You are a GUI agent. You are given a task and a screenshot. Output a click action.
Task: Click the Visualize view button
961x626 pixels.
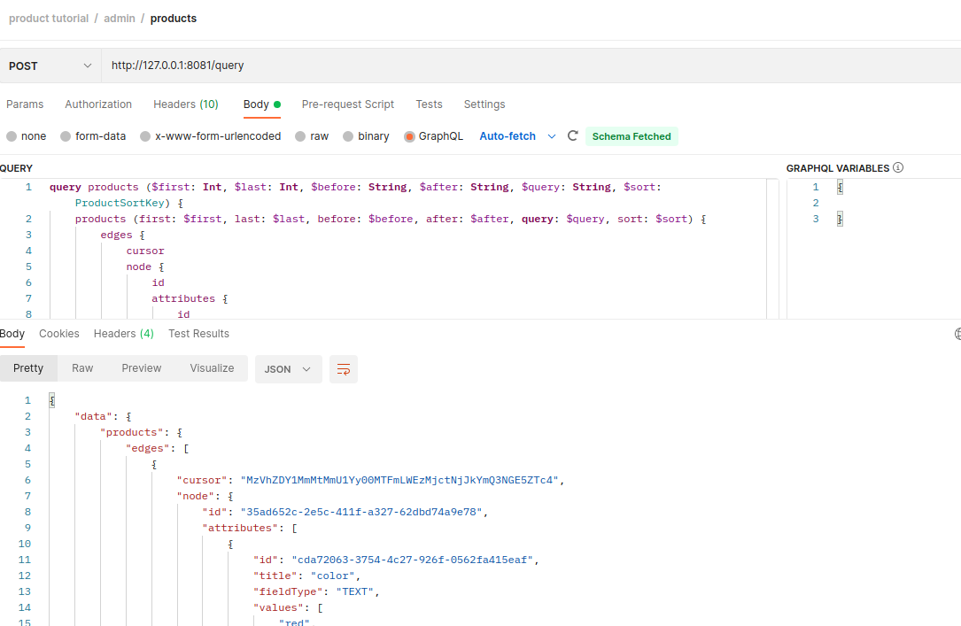[212, 368]
